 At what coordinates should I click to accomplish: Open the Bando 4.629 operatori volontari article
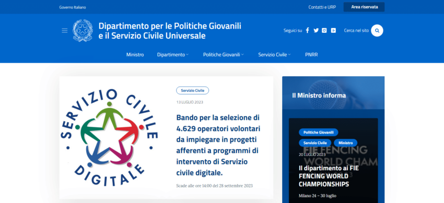tap(218, 145)
